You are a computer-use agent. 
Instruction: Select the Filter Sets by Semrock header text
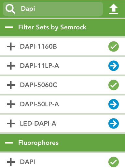pos(52,27)
